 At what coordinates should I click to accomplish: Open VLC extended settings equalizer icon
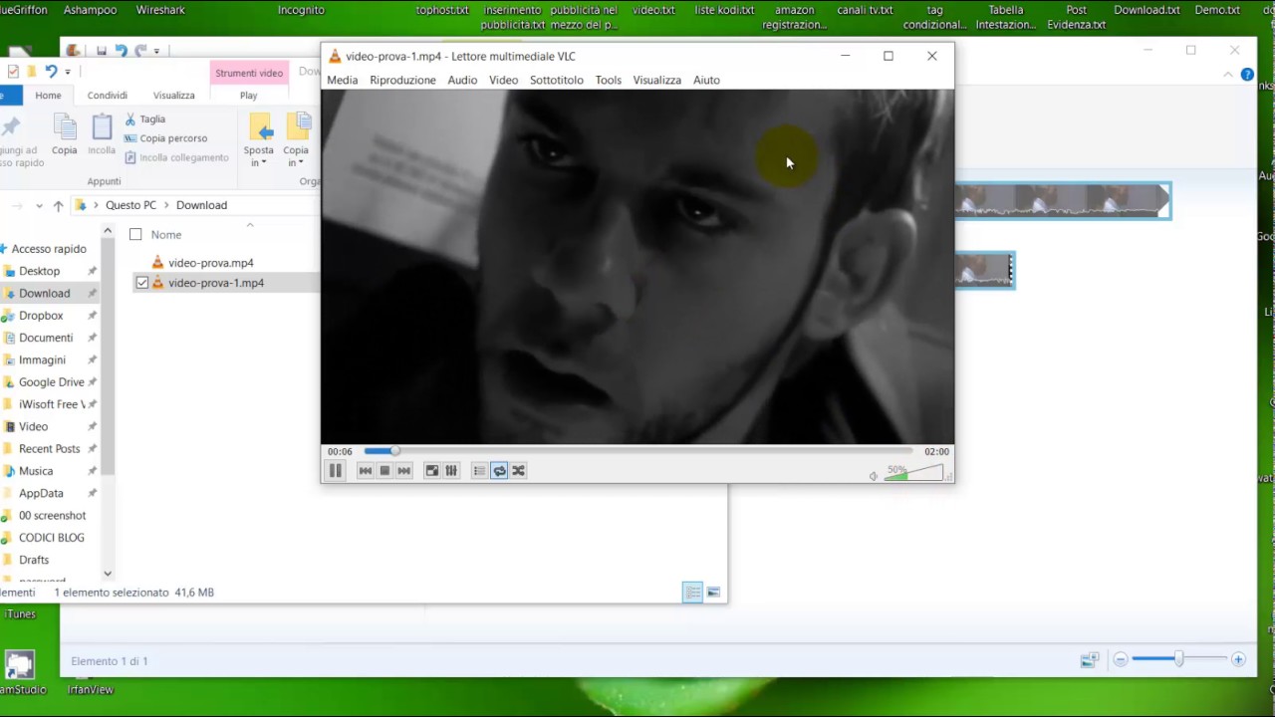[x=451, y=471]
